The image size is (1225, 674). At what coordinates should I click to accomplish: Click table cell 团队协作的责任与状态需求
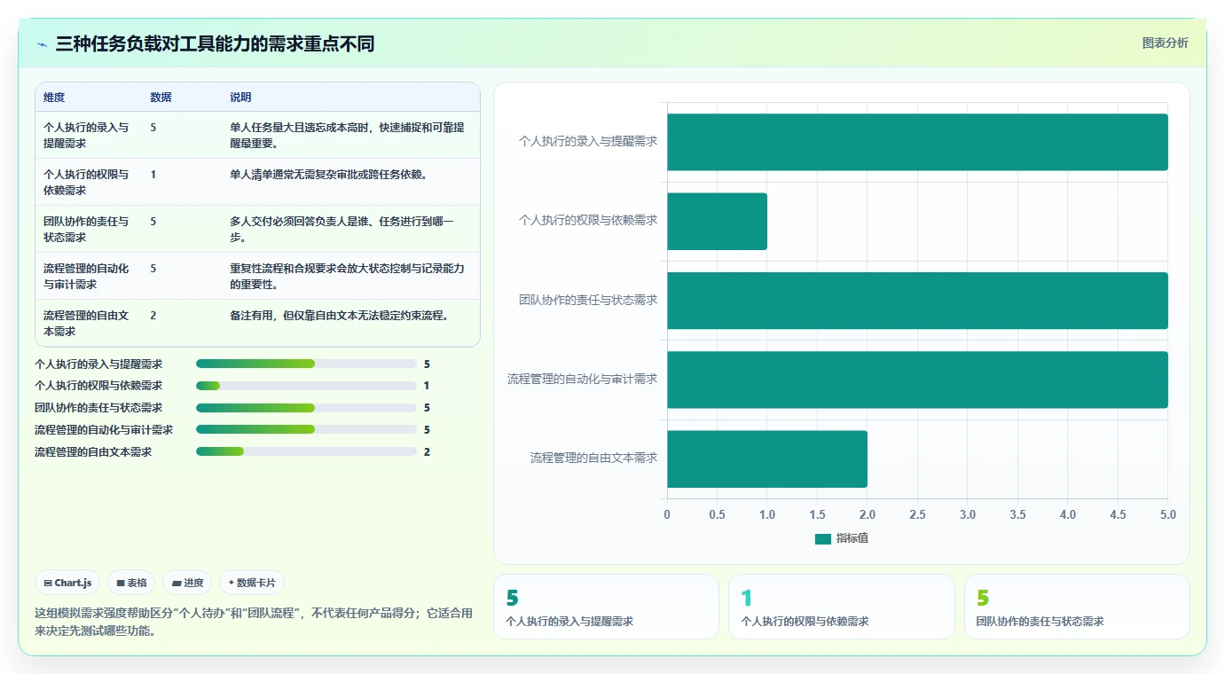86,229
